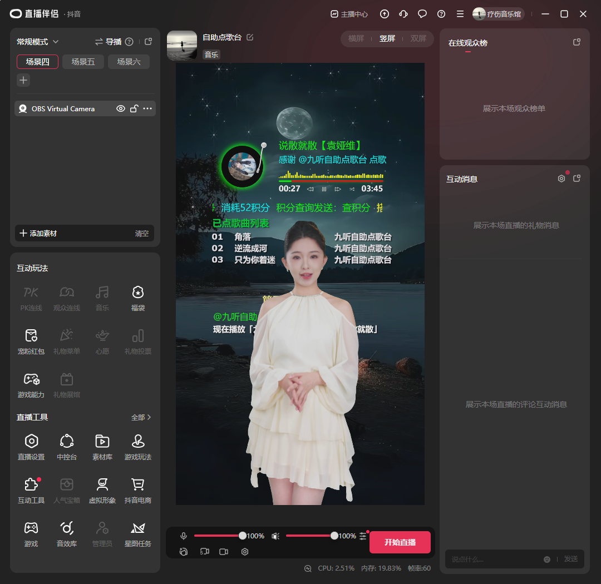Open the OBS Virtual Camera more options menu
Viewport: 601px width, 584px height.
(147, 109)
